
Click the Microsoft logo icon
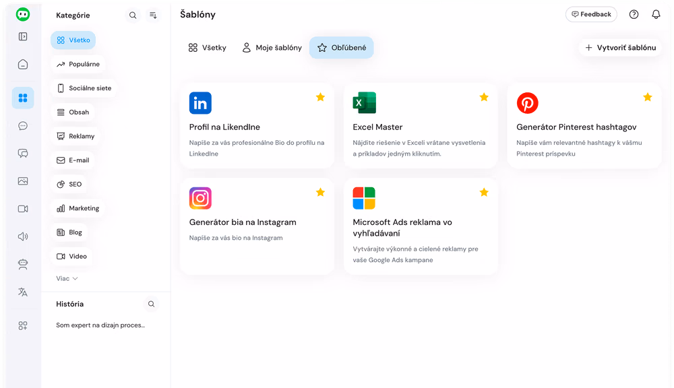click(364, 198)
